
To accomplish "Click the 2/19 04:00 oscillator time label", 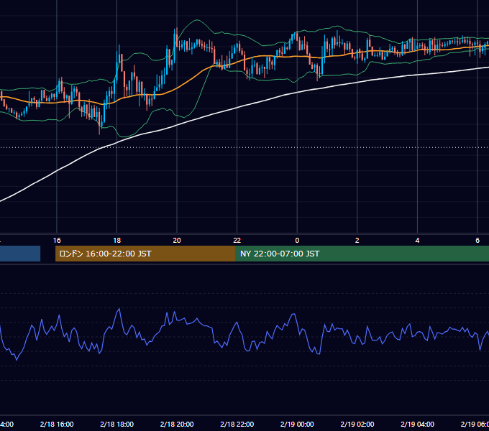I will tap(417, 424).
